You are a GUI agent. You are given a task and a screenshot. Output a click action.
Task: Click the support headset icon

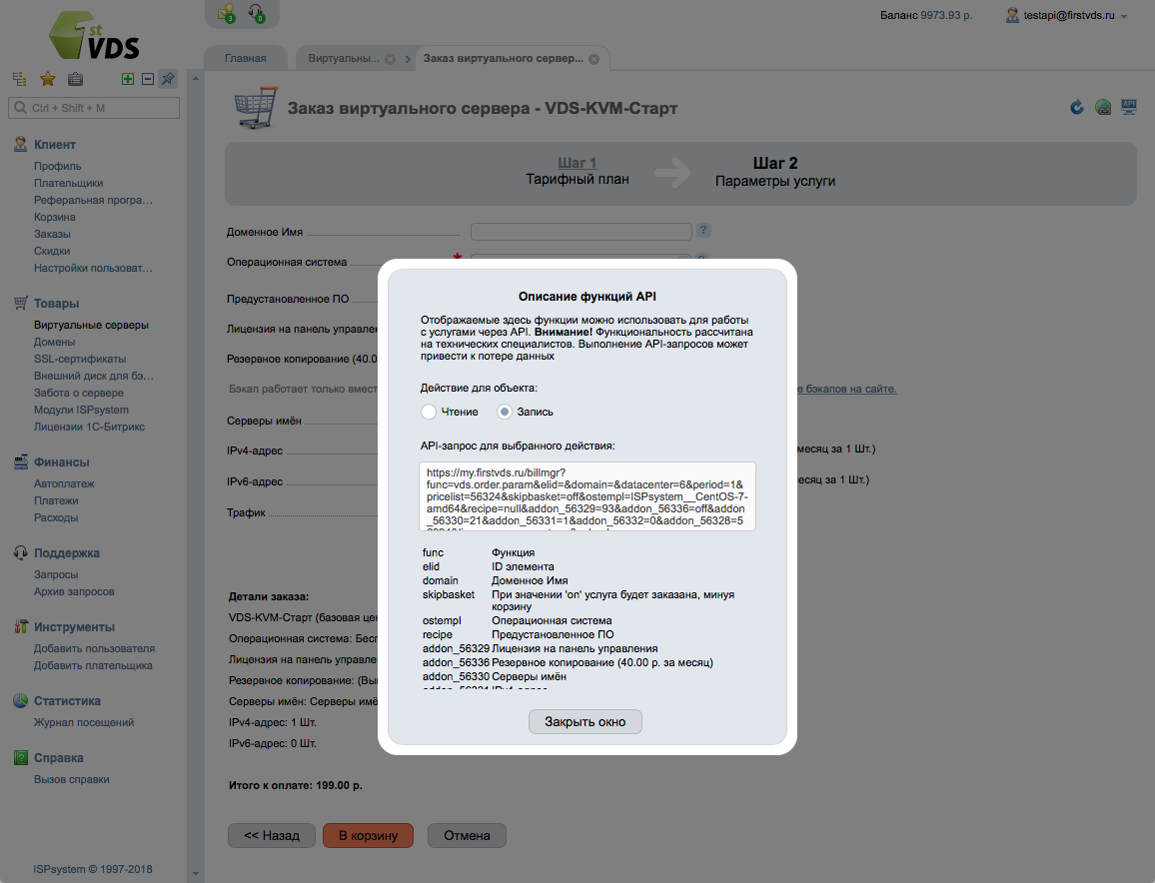tap(255, 14)
